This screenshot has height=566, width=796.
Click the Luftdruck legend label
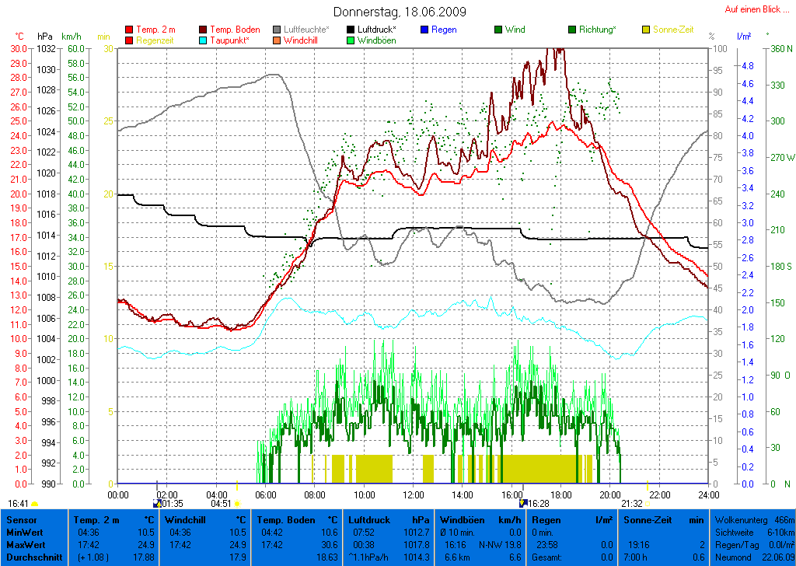pos(376,30)
